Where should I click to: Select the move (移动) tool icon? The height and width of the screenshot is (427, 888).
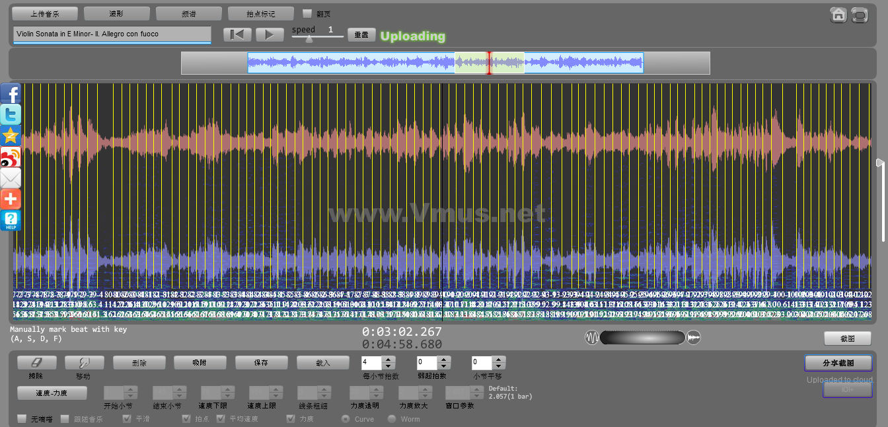(x=85, y=363)
